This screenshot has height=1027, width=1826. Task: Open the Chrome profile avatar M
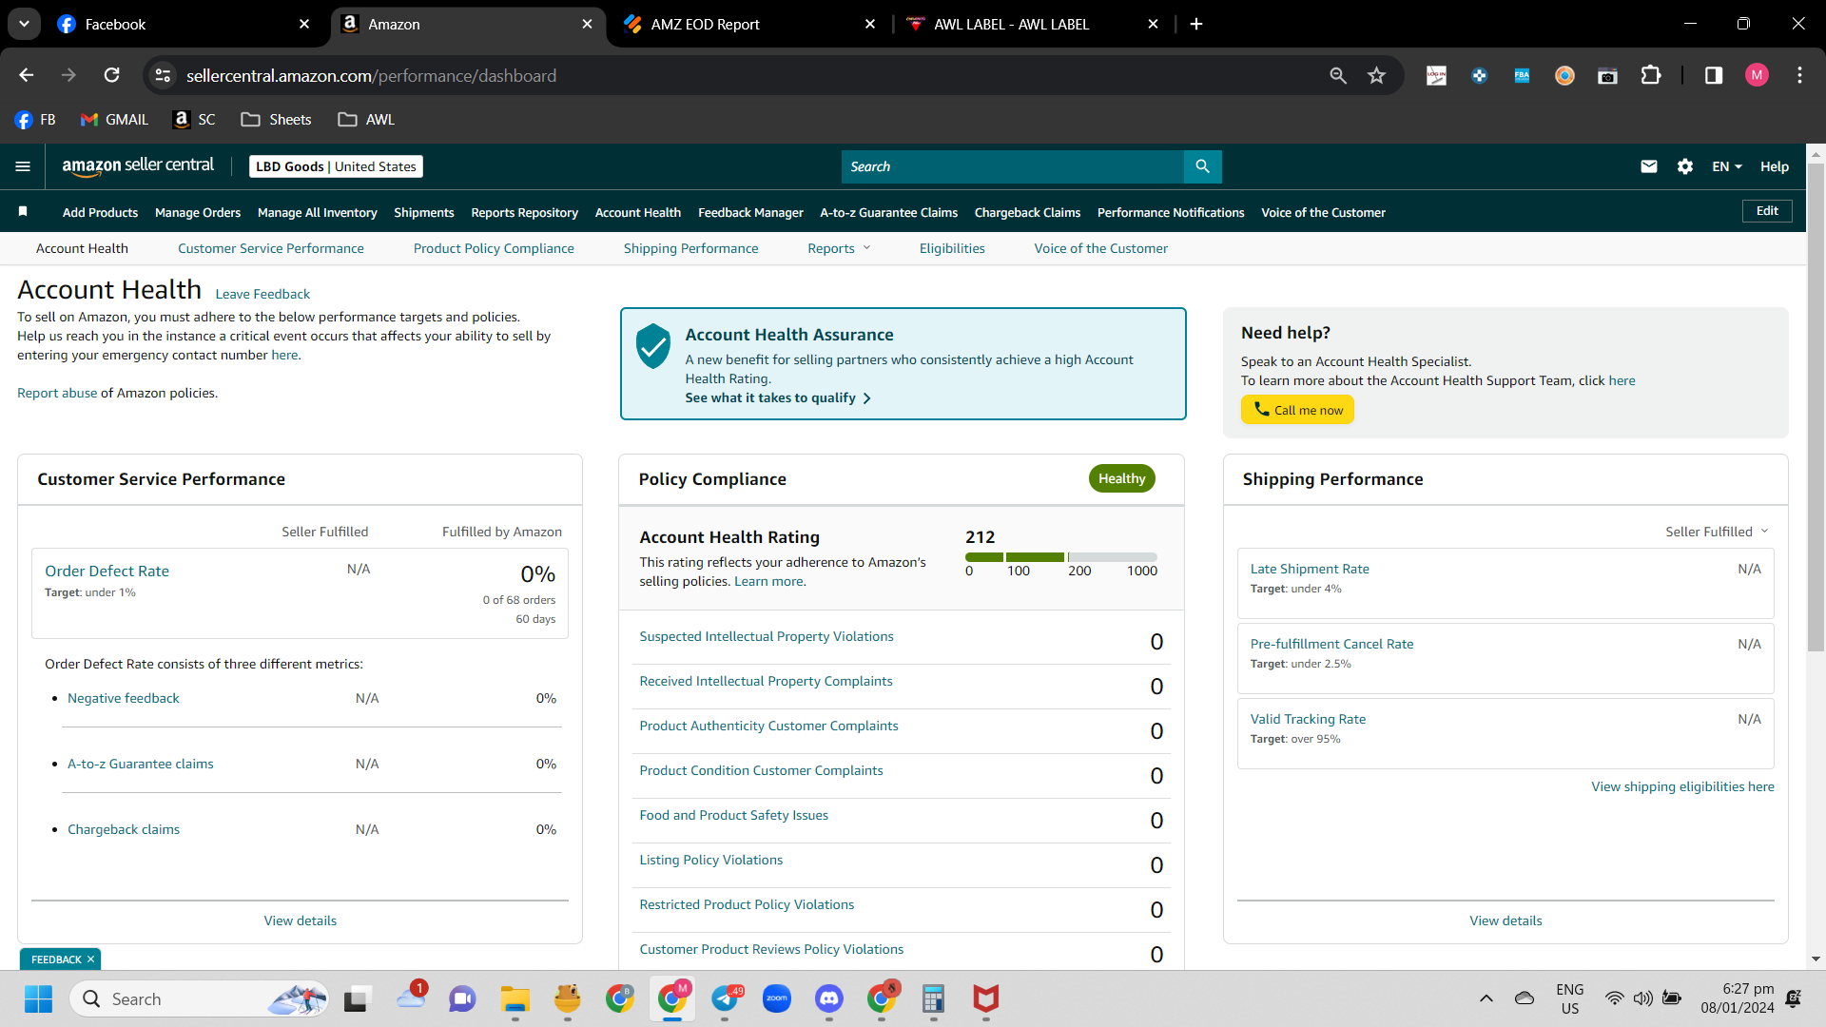pyautogui.click(x=1757, y=75)
